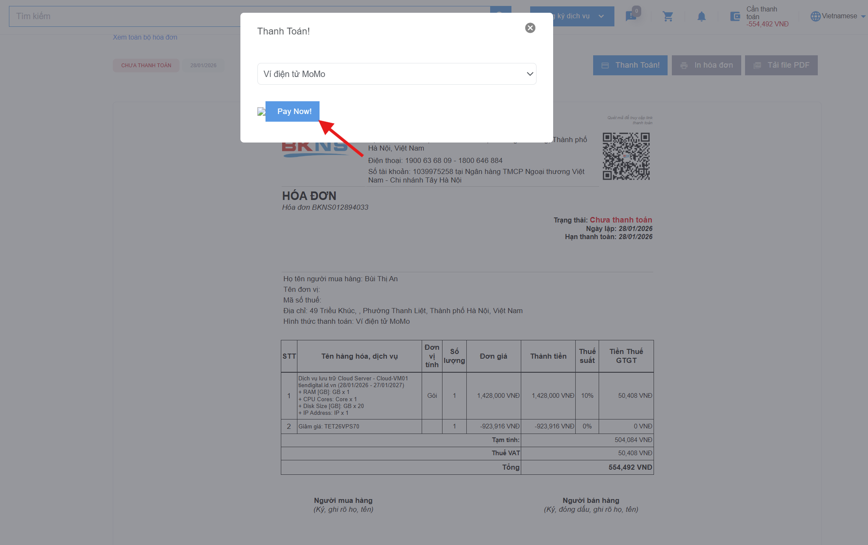Screen dimensions: 868x545
Task: Click the Thanh Toán! invoice button
Action: (x=630, y=65)
